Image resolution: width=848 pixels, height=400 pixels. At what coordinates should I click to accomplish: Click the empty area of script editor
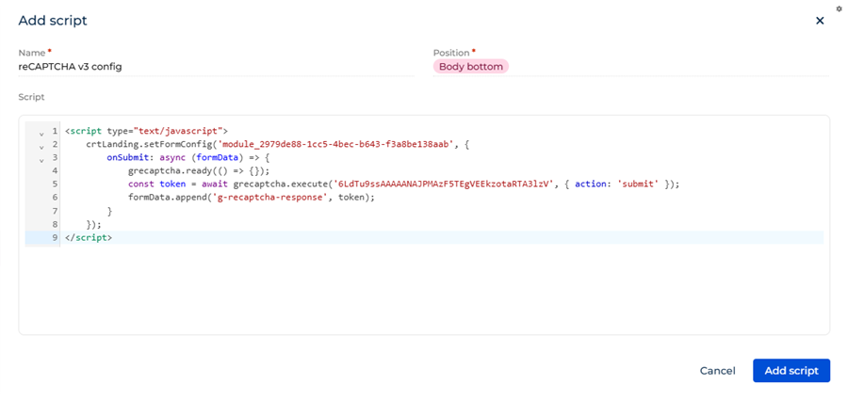(x=424, y=289)
